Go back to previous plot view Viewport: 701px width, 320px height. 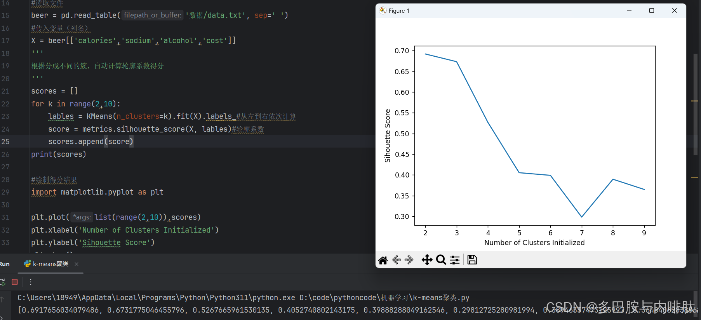(x=397, y=260)
